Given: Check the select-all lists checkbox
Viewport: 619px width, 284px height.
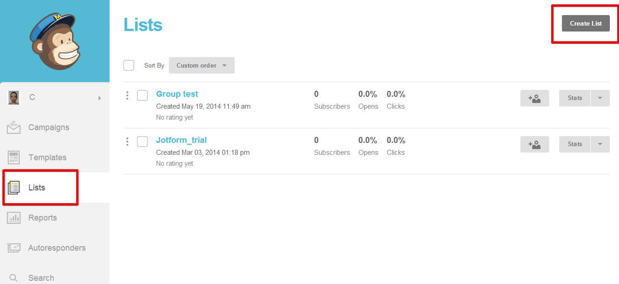Looking at the screenshot, I should pyautogui.click(x=129, y=65).
